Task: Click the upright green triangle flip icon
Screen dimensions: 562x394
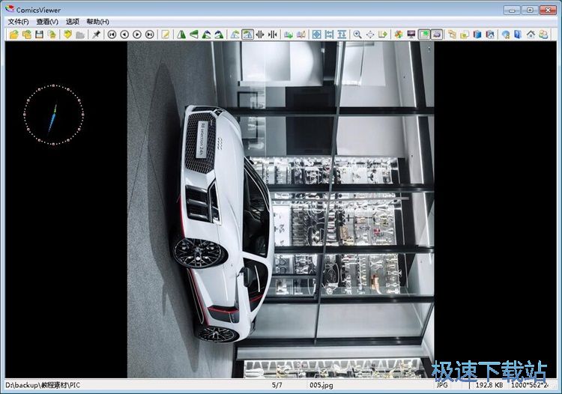Action: click(181, 34)
